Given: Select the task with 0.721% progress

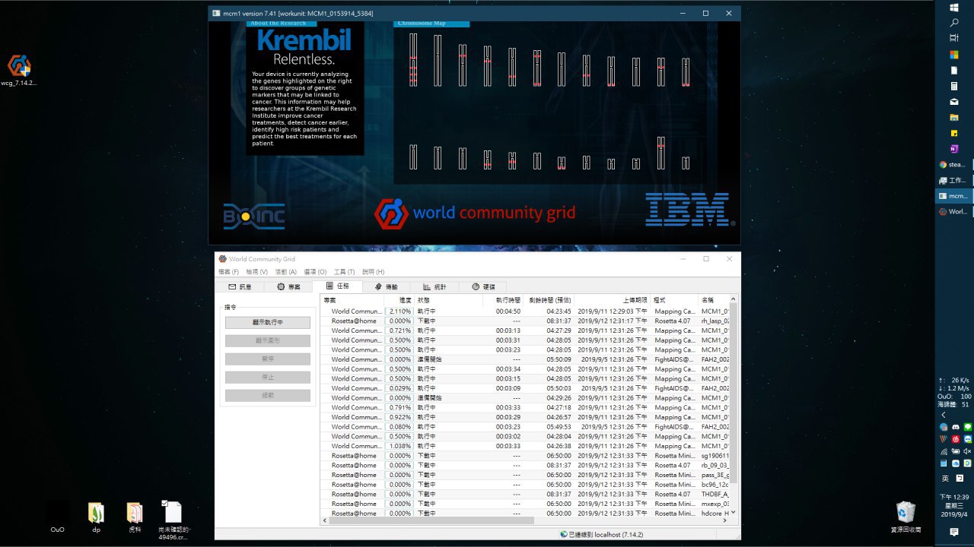Looking at the screenshot, I should 525,330.
